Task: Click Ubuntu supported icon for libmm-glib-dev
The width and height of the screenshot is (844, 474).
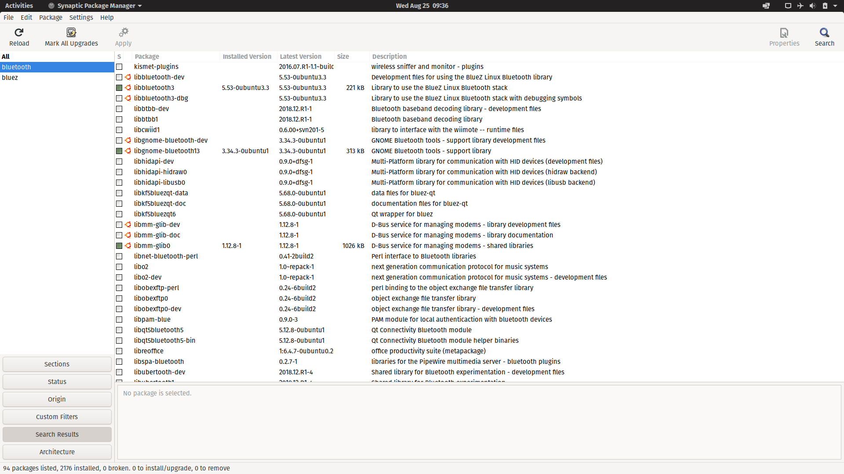Action: pos(128,225)
